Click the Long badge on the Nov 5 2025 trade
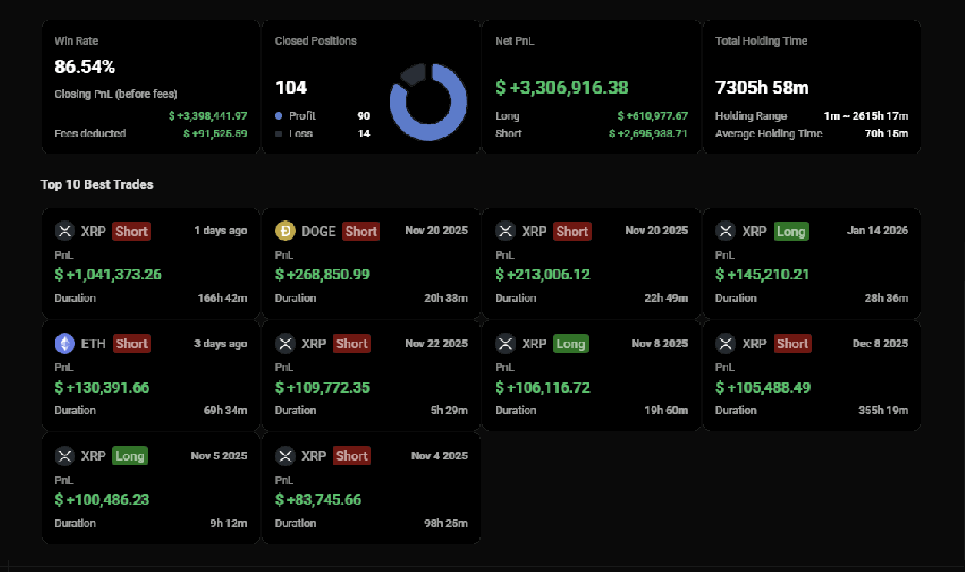This screenshot has height=572, width=965. click(130, 456)
